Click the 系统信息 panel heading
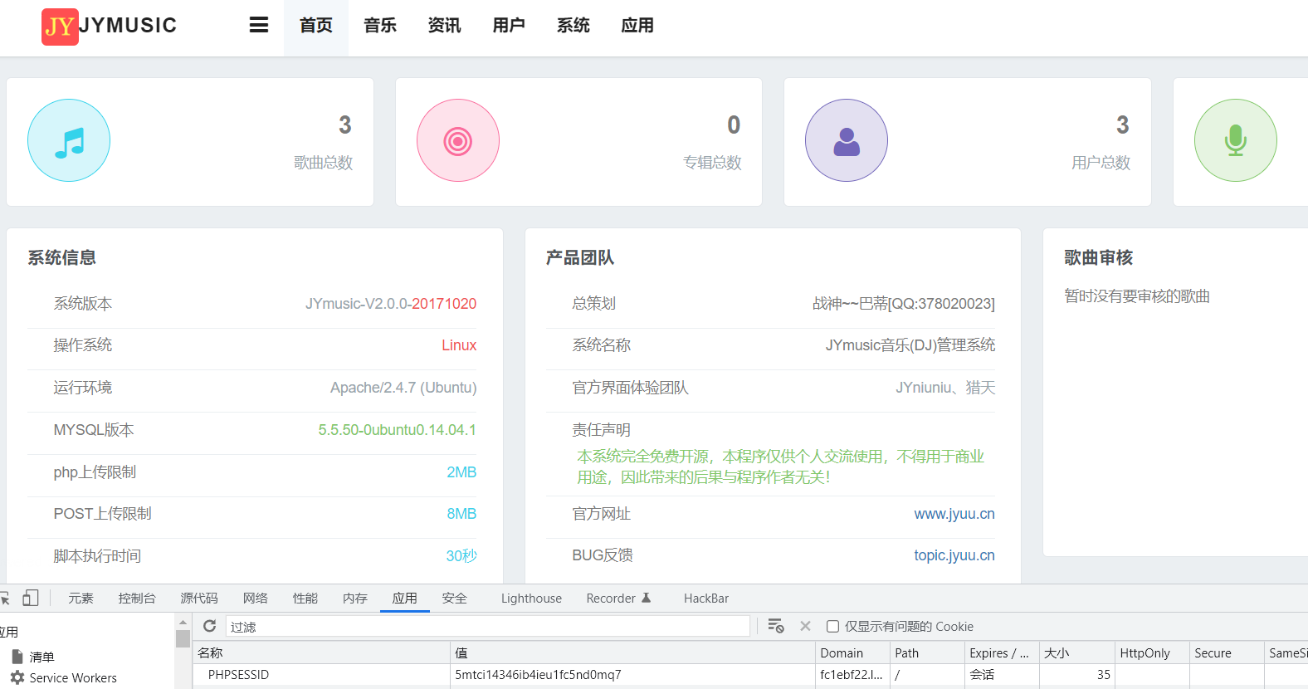The height and width of the screenshot is (689, 1308). coord(62,258)
